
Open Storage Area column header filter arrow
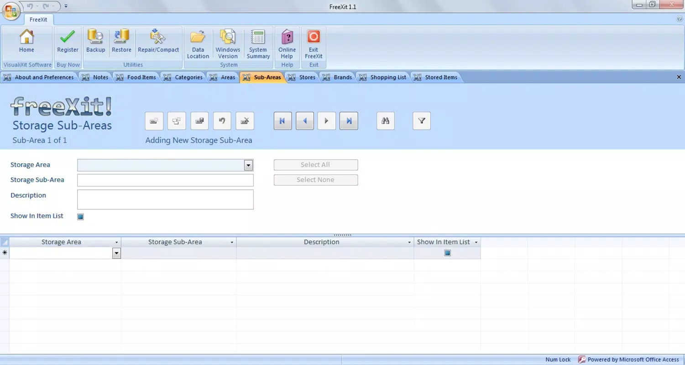pyautogui.click(x=116, y=242)
